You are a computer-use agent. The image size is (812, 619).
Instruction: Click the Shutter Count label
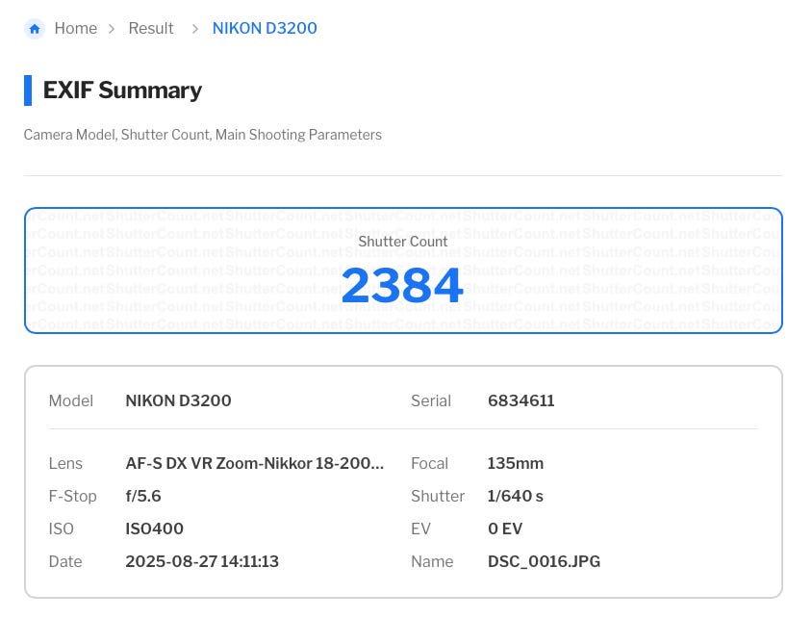402,242
